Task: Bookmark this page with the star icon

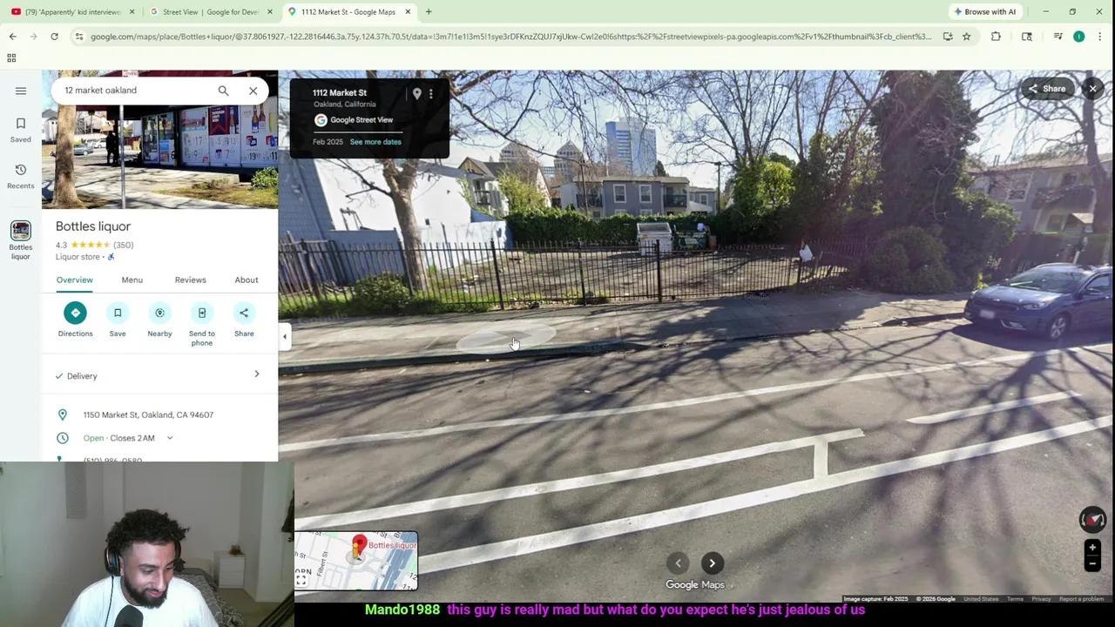Action: pyautogui.click(x=966, y=37)
